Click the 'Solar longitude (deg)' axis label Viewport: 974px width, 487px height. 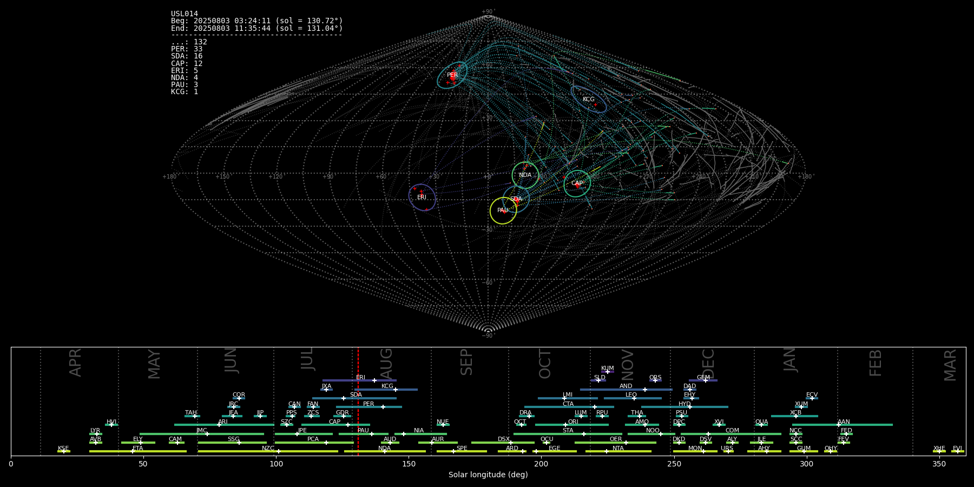tap(488, 475)
